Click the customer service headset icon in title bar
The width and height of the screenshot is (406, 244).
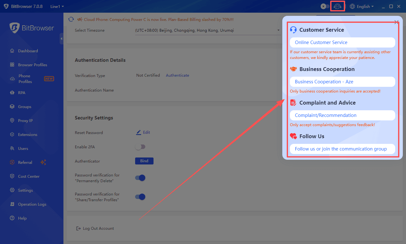pos(337,6)
